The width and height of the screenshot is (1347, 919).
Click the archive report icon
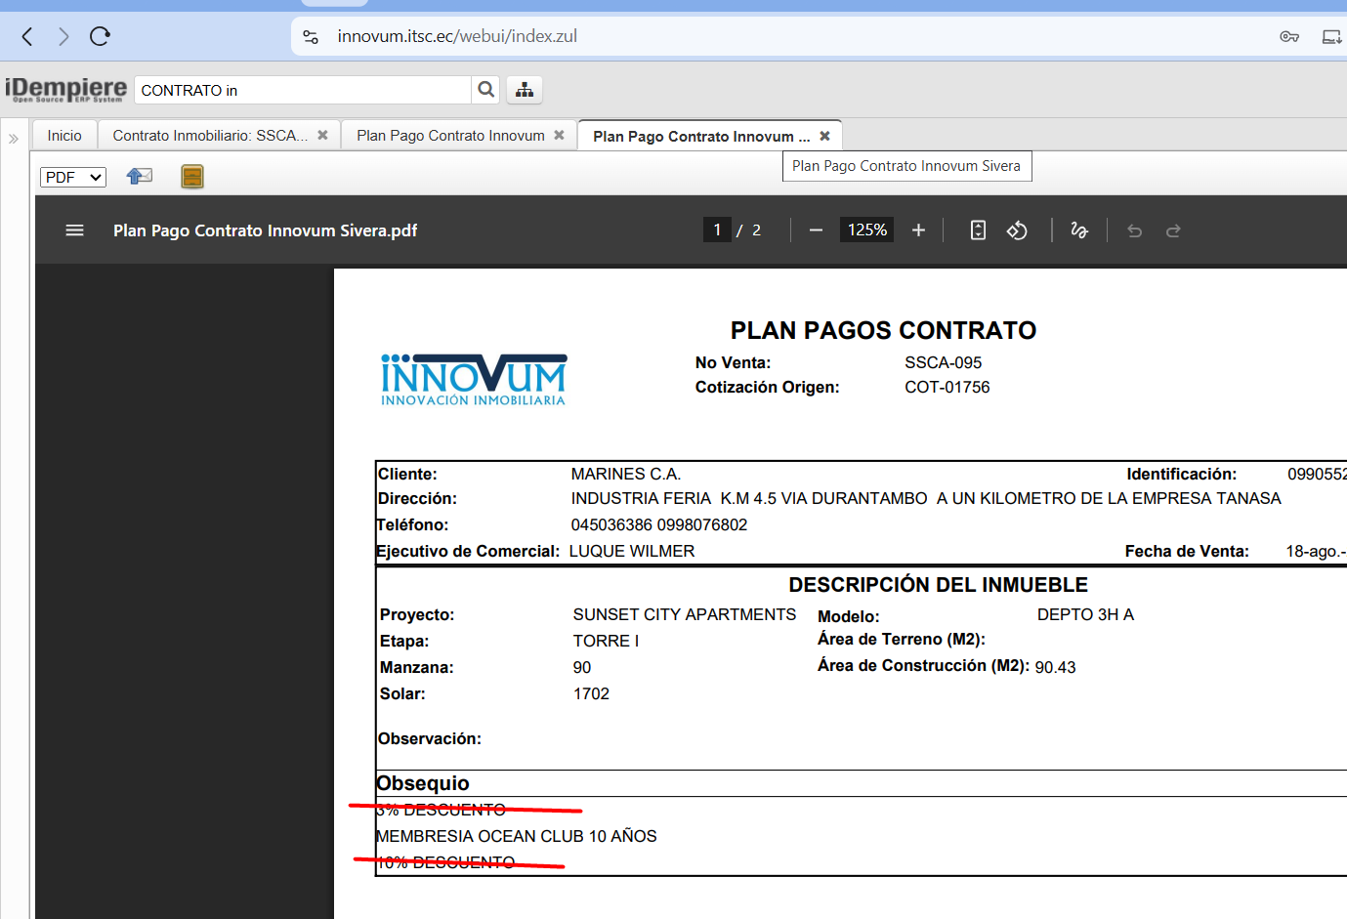192,177
